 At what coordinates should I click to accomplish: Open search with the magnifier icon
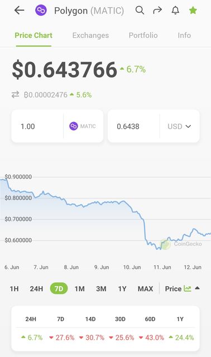140,10
